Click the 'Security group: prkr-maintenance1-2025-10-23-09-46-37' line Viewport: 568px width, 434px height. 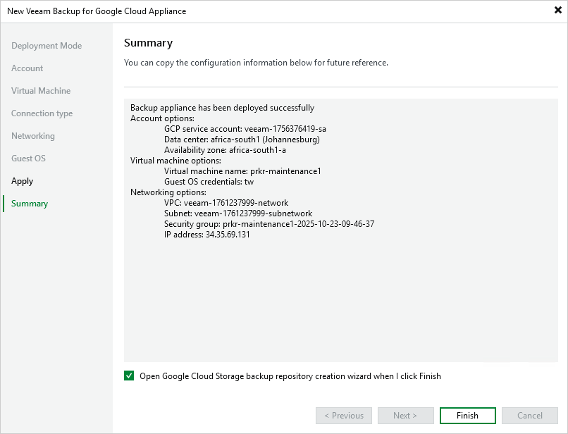(x=269, y=224)
